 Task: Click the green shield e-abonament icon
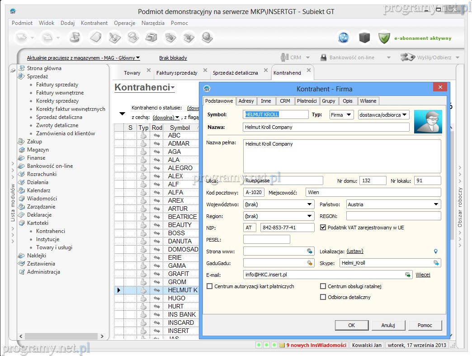[384, 38]
